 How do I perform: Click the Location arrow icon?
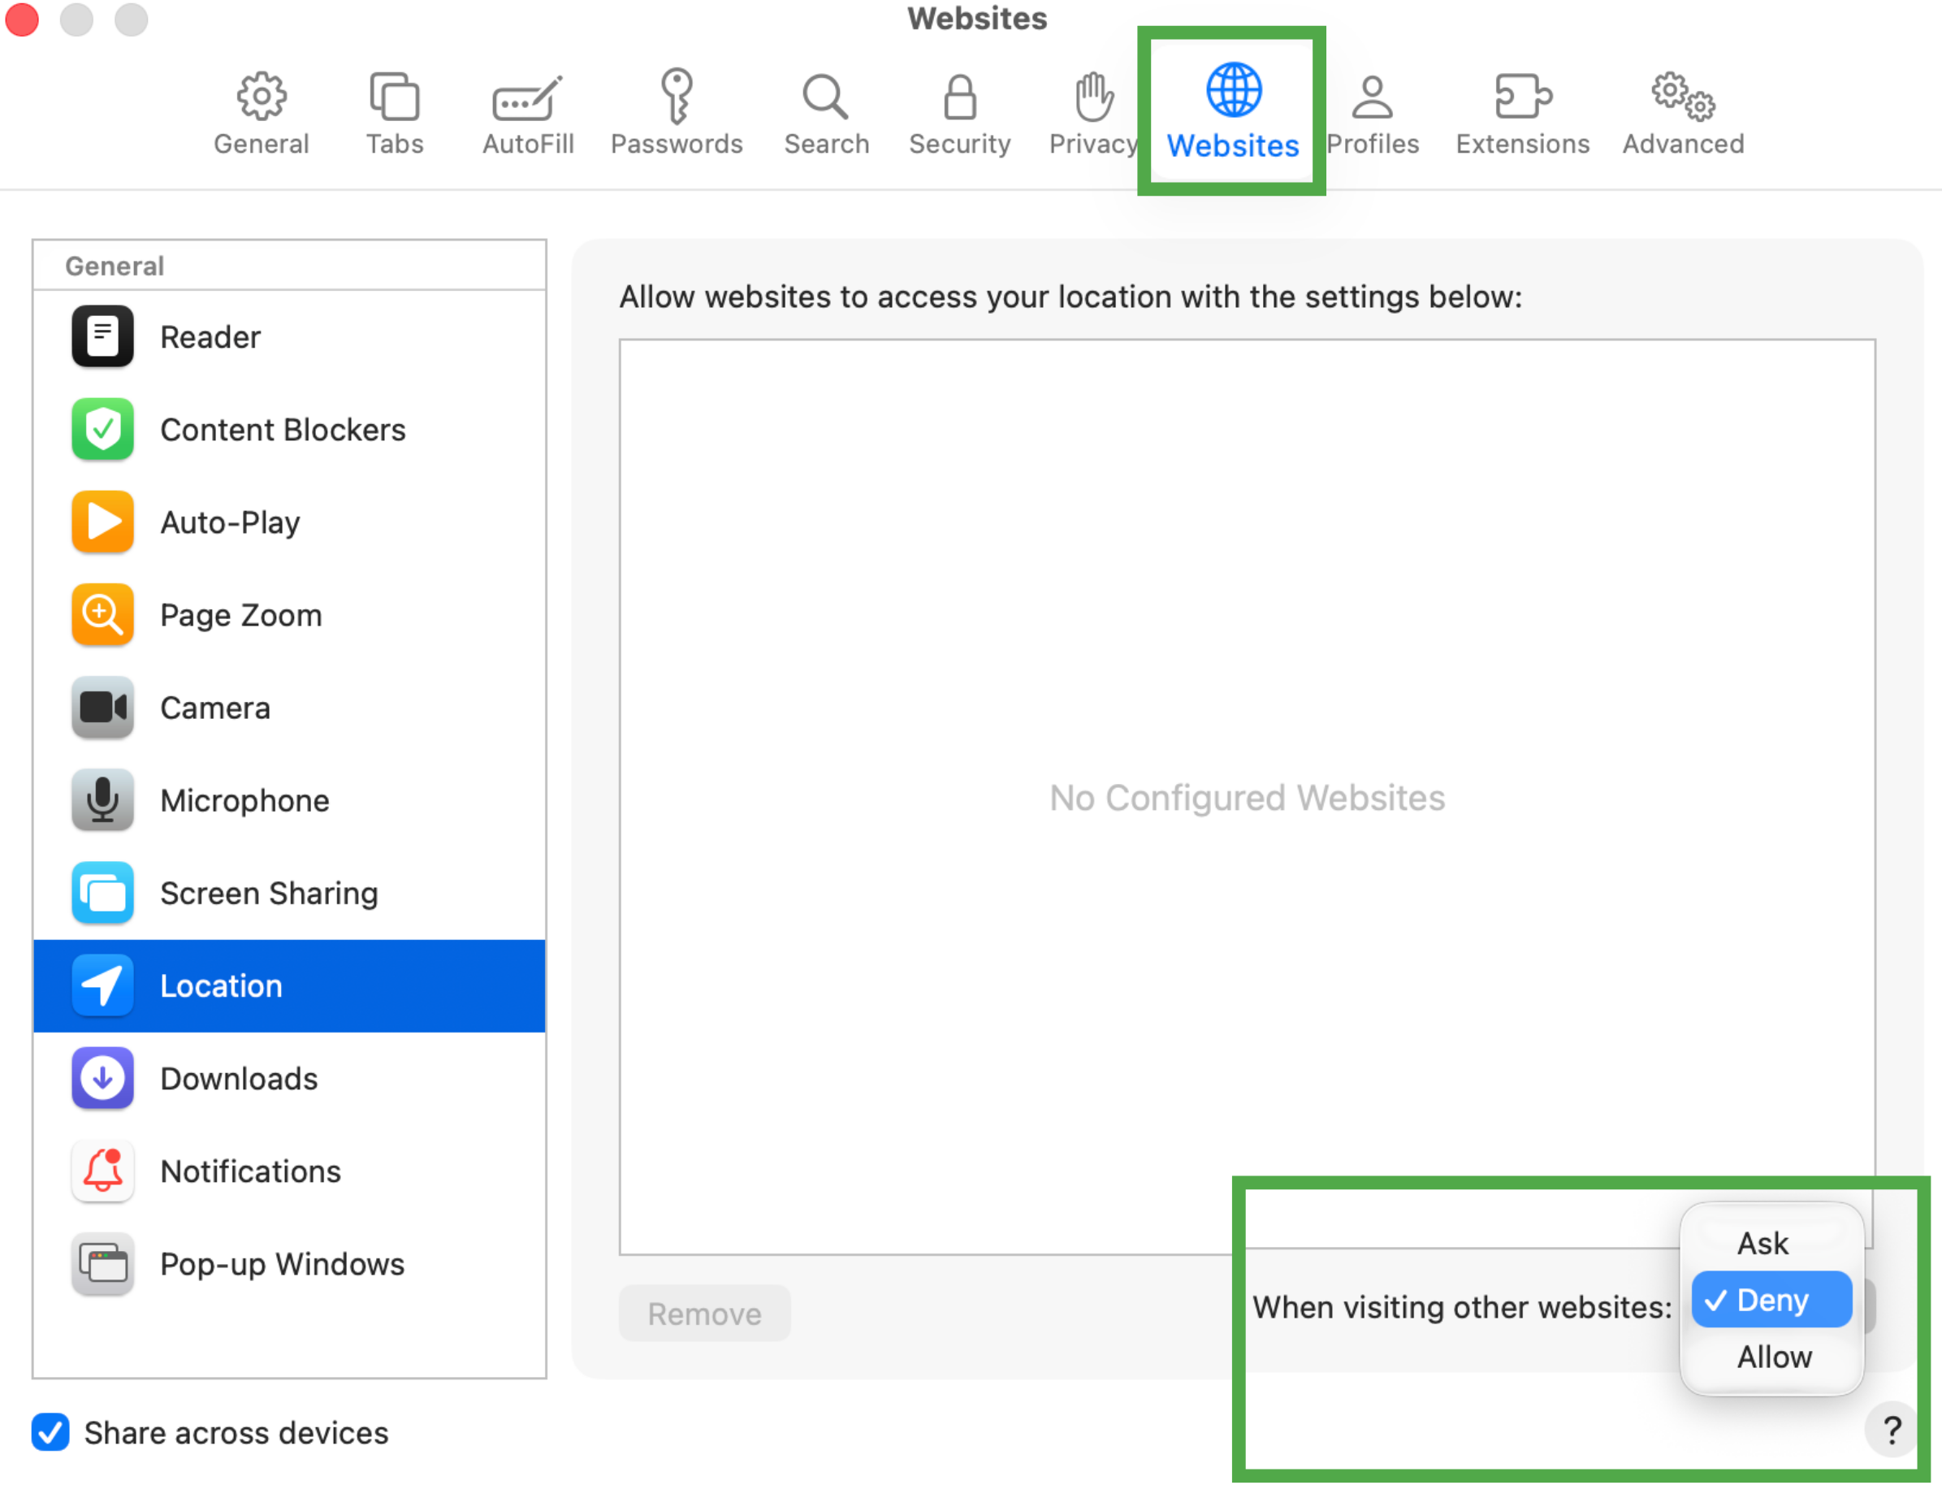102,985
